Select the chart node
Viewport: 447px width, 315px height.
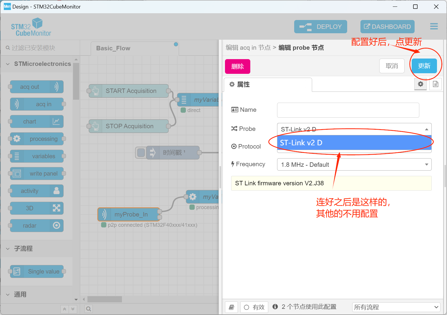(x=36, y=121)
